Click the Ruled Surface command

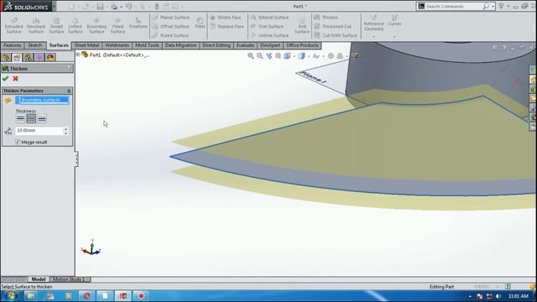(x=170, y=35)
